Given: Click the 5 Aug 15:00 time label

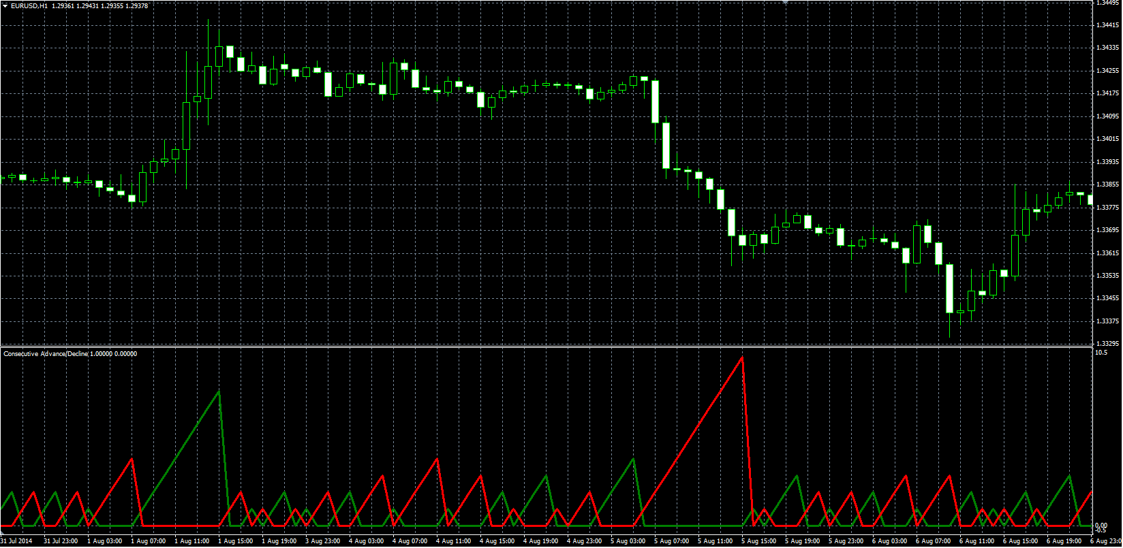Looking at the screenshot, I should click(x=759, y=541).
